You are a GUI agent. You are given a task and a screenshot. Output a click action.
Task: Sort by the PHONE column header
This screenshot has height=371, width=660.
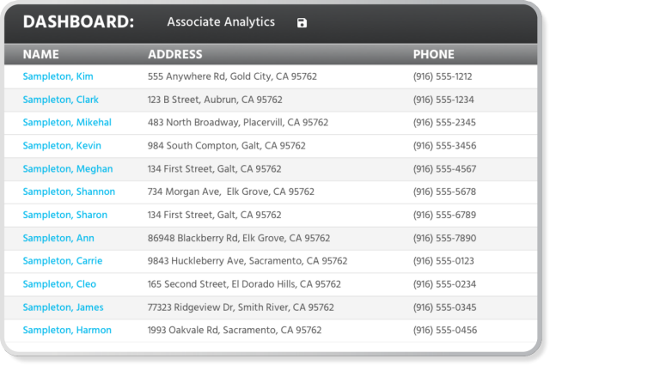(x=434, y=54)
